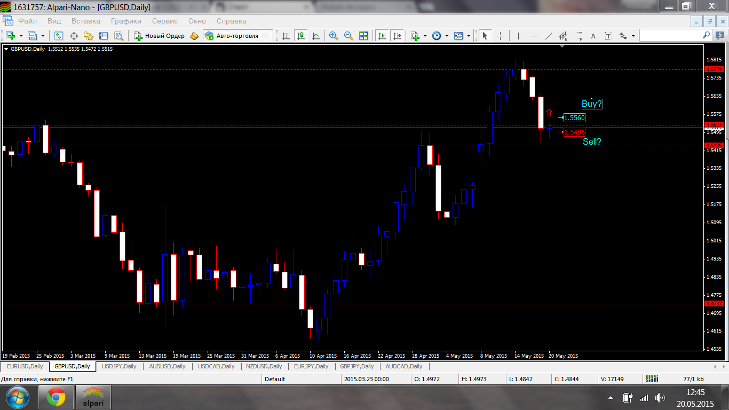This screenshot has height=410, width=729.
Task: Open the chart periods clock icon
Action: click(x=437, y=36)
